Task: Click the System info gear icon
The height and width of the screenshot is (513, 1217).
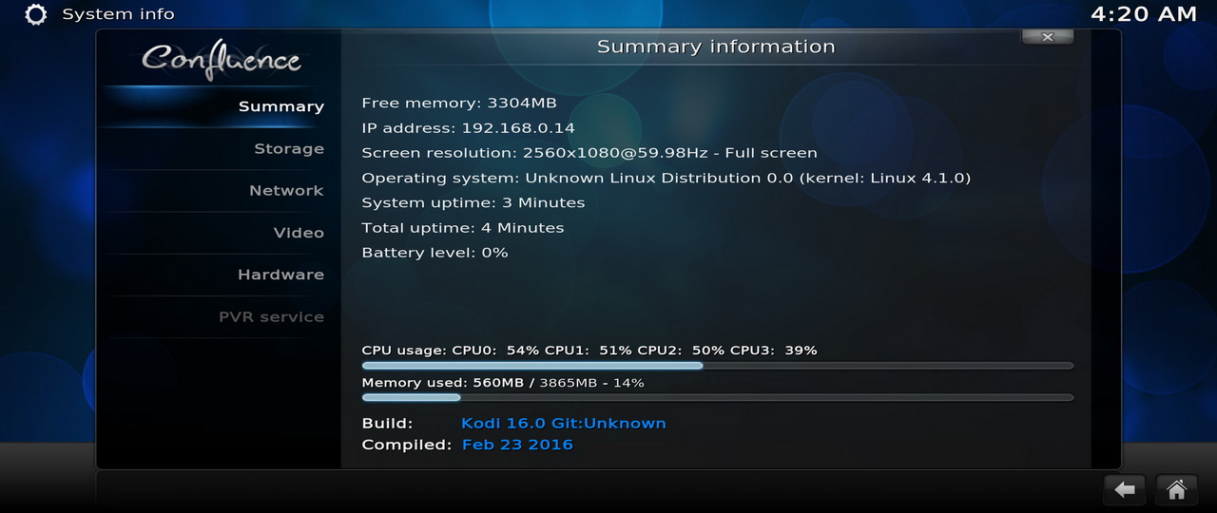Action: (x=35, y=14)
